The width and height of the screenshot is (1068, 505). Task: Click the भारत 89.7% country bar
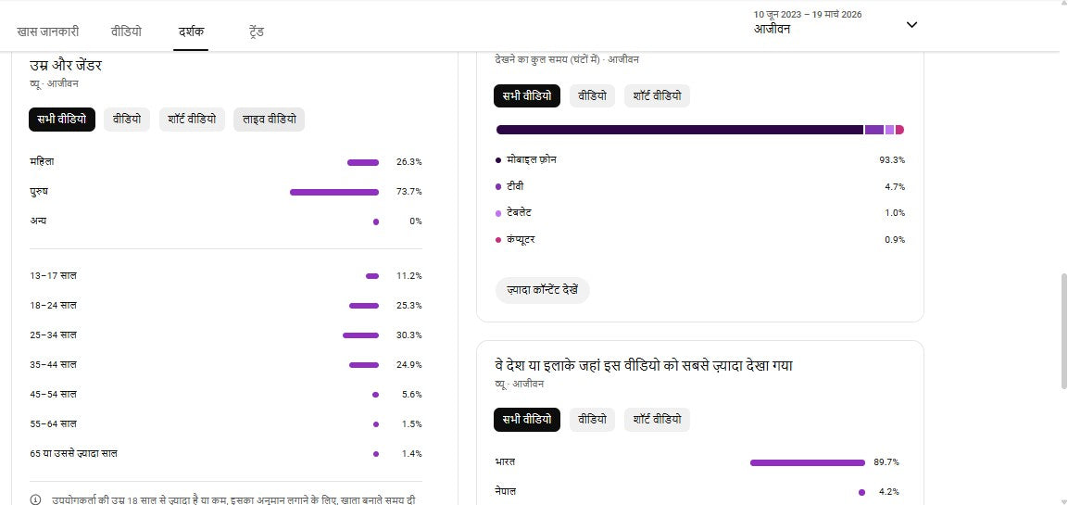pyautogui.click(x=807, y=462)
